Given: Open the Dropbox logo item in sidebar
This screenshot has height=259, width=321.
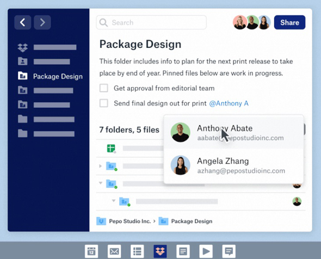Looking at the screenshot, I should pos(47,47).
